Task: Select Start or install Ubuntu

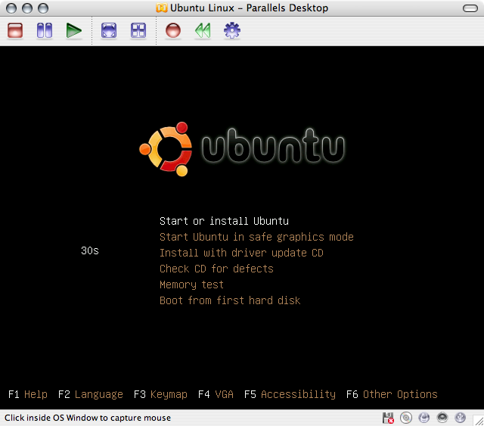Action: pos(224,221)
